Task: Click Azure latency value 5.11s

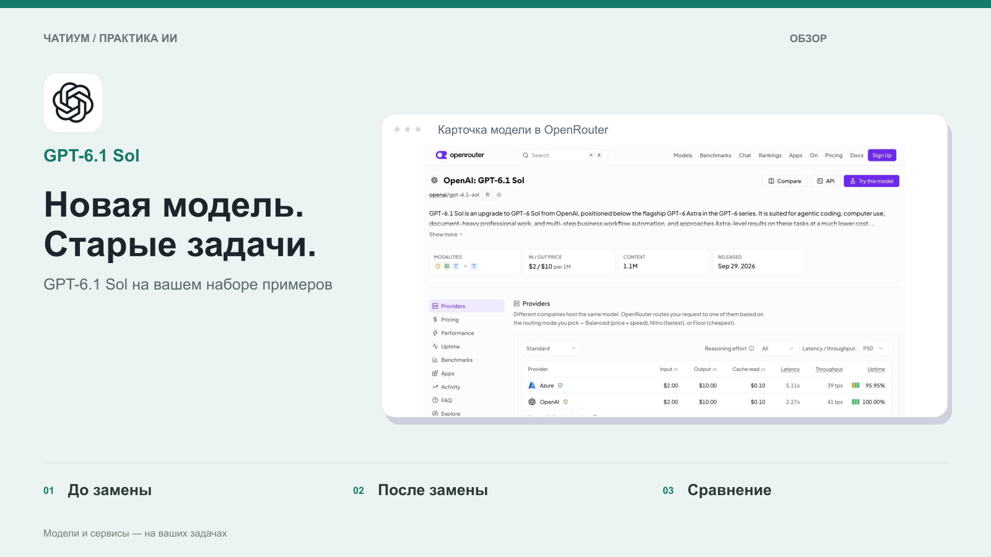Action: click(793, 386)
